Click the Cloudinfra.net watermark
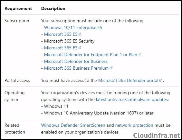 157,135
